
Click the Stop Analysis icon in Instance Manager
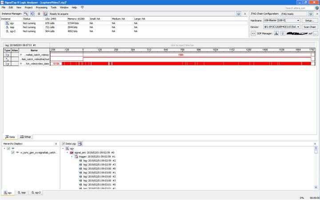pos(39,14)
